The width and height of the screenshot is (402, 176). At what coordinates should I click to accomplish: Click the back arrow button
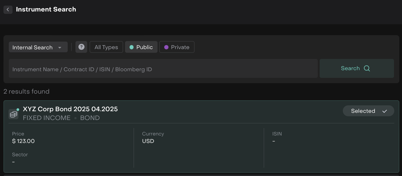point(8,10)
